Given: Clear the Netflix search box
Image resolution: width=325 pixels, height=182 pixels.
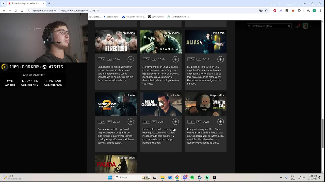Looking at the screenshot, I should [289, 26].
